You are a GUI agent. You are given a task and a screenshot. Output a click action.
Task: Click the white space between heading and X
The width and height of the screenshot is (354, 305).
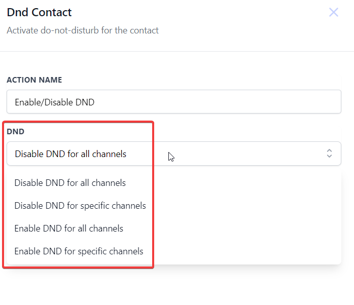(x=203, y=13)
